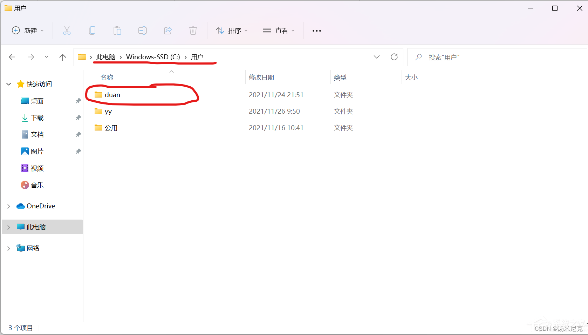Screen dimensions: 588x335
Task: Open the 新建 (New) menu button
Action: [28, 31]
